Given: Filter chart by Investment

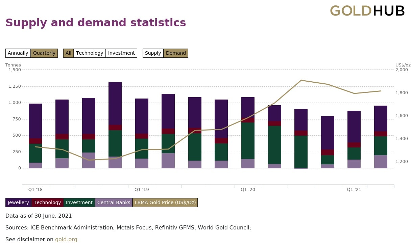Looking at the screenshot, I should pos(121,53).
